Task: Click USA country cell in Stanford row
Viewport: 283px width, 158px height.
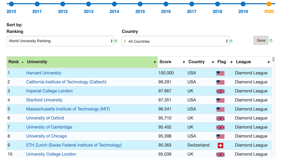Action: point(192,100)
